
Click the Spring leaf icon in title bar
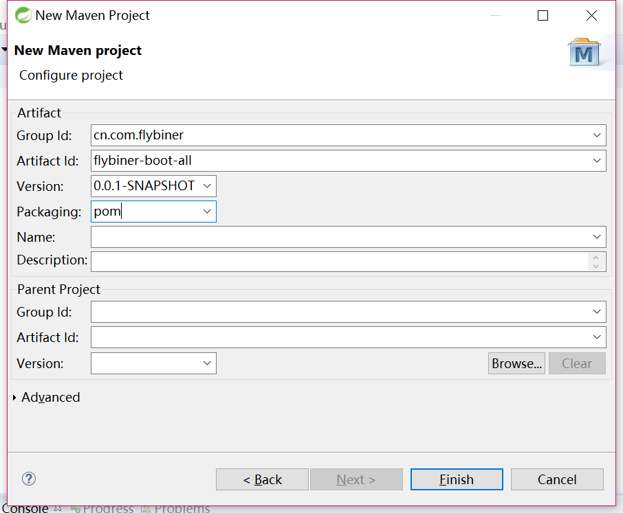[23, 16]
